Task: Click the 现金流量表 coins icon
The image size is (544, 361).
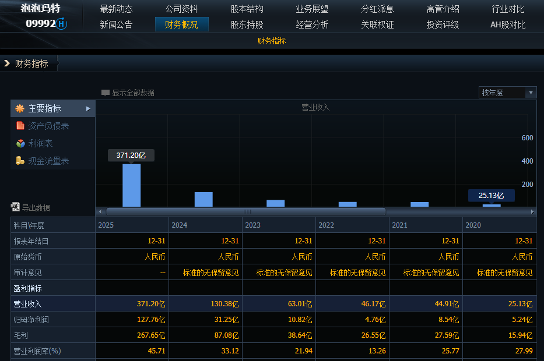Action: [20, 161]
